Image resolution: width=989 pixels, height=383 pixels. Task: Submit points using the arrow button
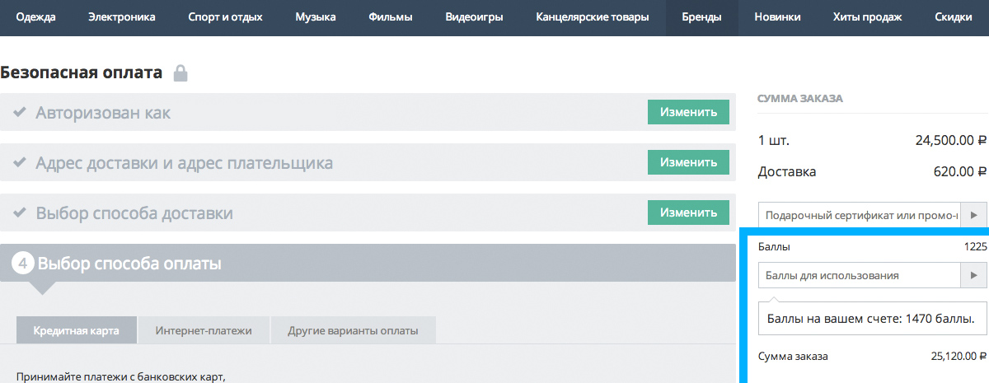point(974,275)
